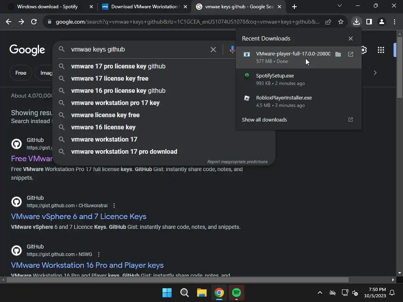Switch to Download VMware Workstation tab
Viewport: 403px width, 302px height.
[x=144, y=7]
